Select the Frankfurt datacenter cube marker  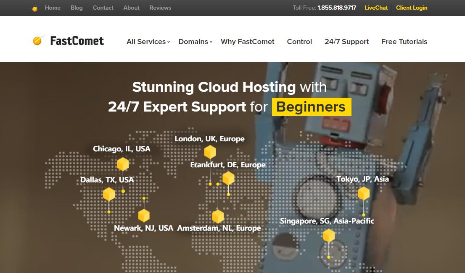[228, 178]
